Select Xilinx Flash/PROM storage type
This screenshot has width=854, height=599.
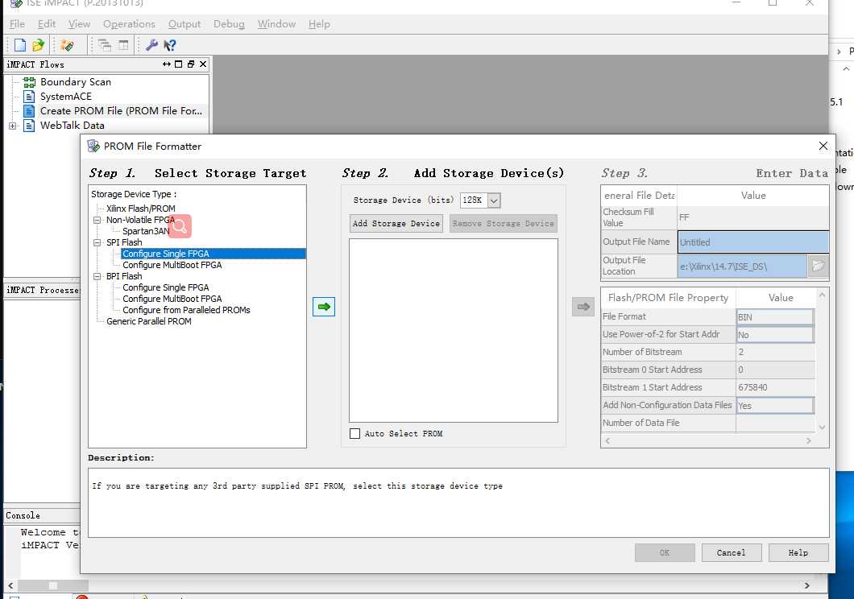coord(140,209)
